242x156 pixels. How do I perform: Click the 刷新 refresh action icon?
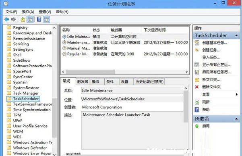pos(197,102)
